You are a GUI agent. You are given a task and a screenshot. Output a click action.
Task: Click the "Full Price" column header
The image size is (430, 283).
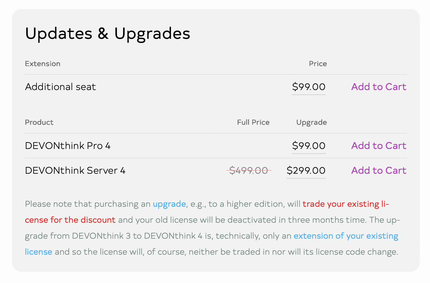(x=253, y=123)
